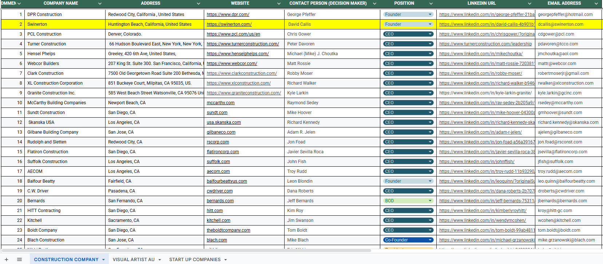The image size is (603, 264).
Task: Open the johnffish LinkedIn URL
Action: point(477,162)
